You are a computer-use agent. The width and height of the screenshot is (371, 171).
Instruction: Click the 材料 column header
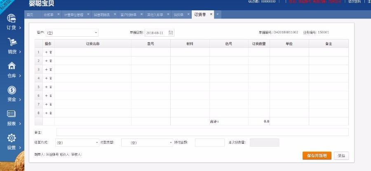pos(190,44)
